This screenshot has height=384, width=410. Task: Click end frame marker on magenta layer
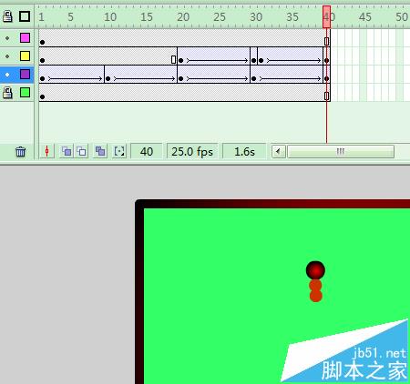pyautogui.click(x=326, y=41)
